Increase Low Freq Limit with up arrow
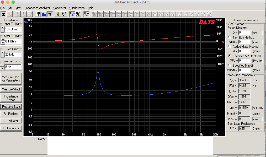 click(2, 65)
